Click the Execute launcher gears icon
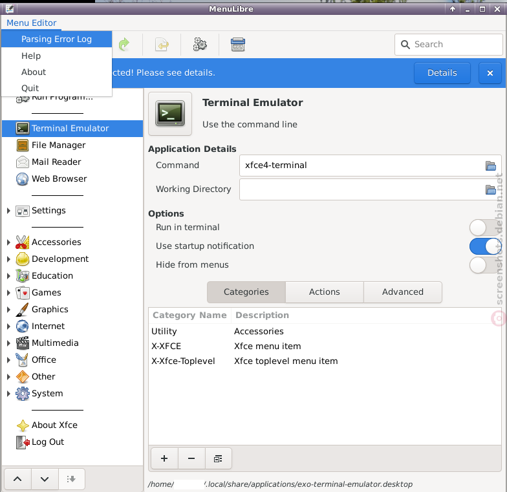Viewport: 507px width, 492px height. tap(200, 44)
